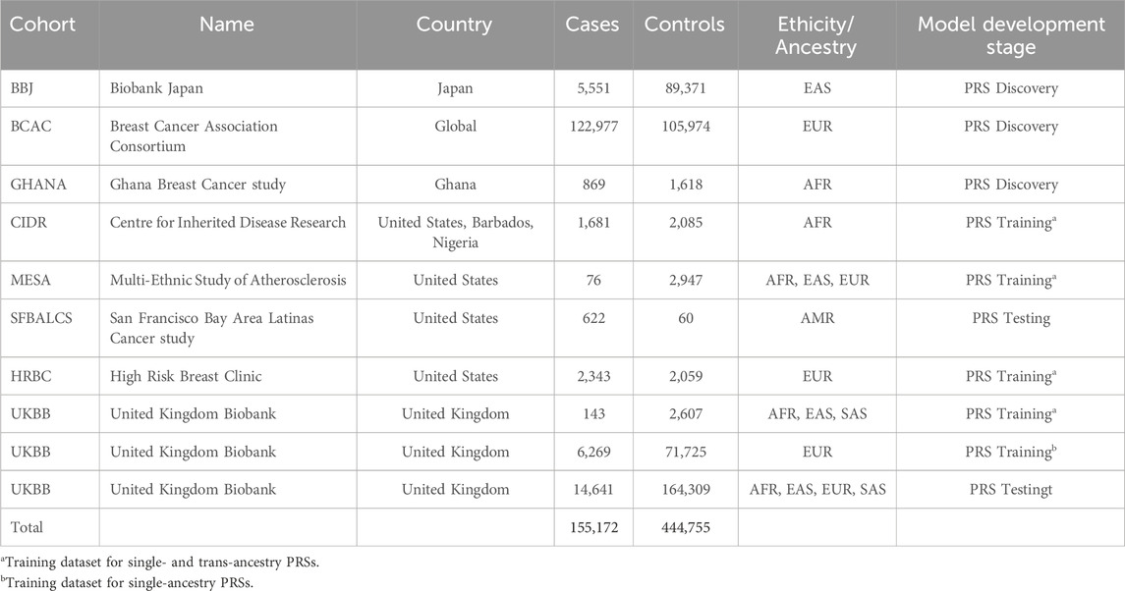Click the total cases value 155,172
The image size is (1125, 591).
coord(593,527)
